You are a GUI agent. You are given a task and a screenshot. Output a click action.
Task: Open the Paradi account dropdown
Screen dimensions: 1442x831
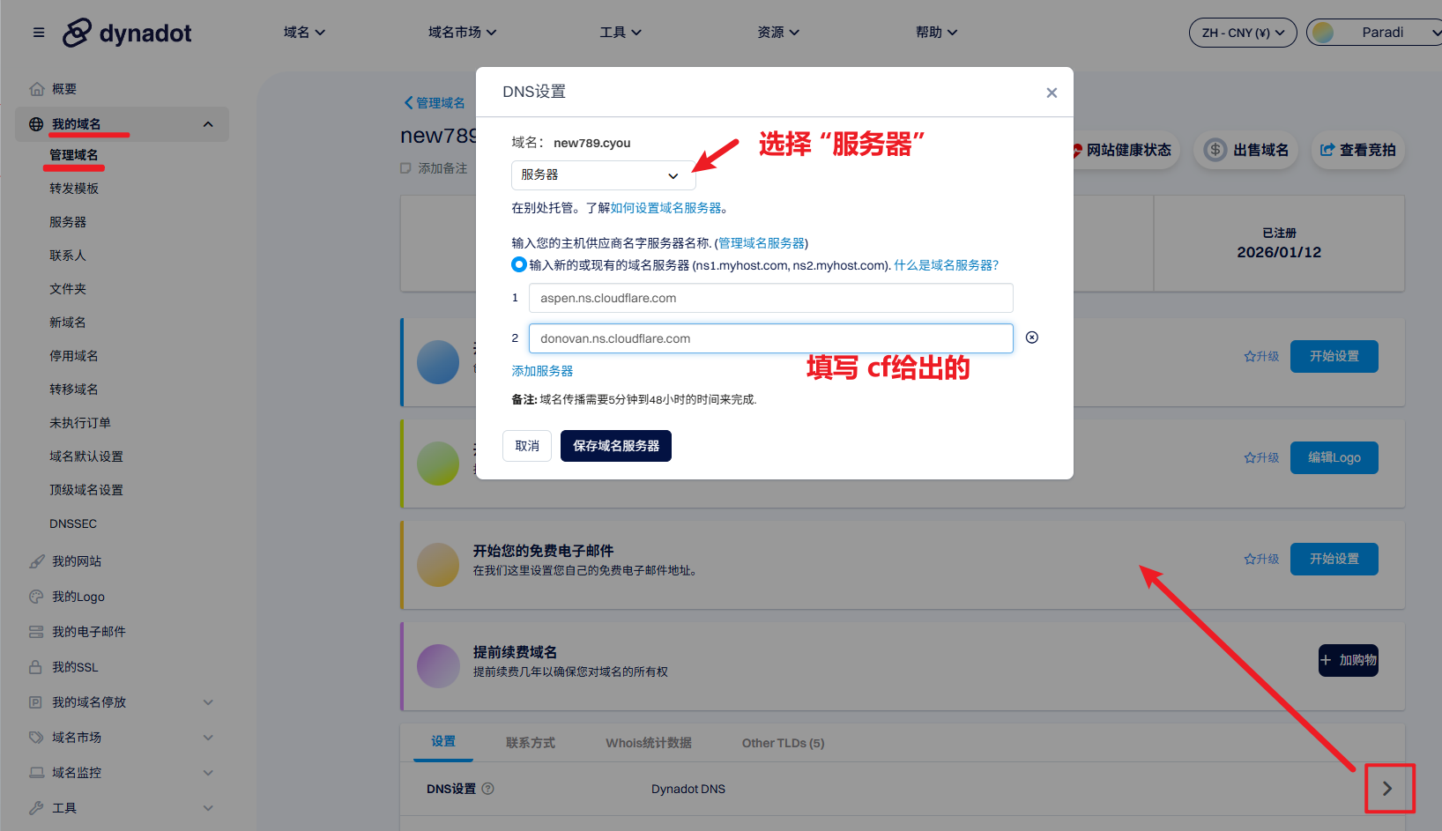[1375, 33]
